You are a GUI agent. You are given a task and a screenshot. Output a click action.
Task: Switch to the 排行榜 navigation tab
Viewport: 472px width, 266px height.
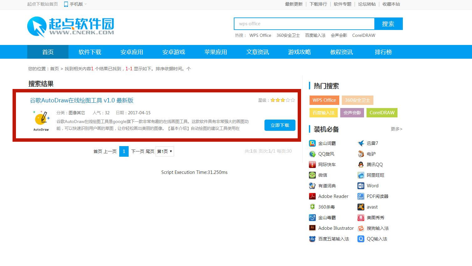[383, 52]
